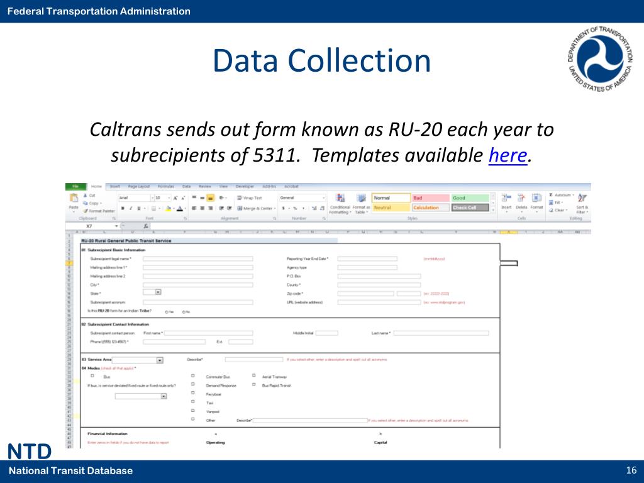
Task: Open the General number format dropdown
Action: (x=324, y=198)
